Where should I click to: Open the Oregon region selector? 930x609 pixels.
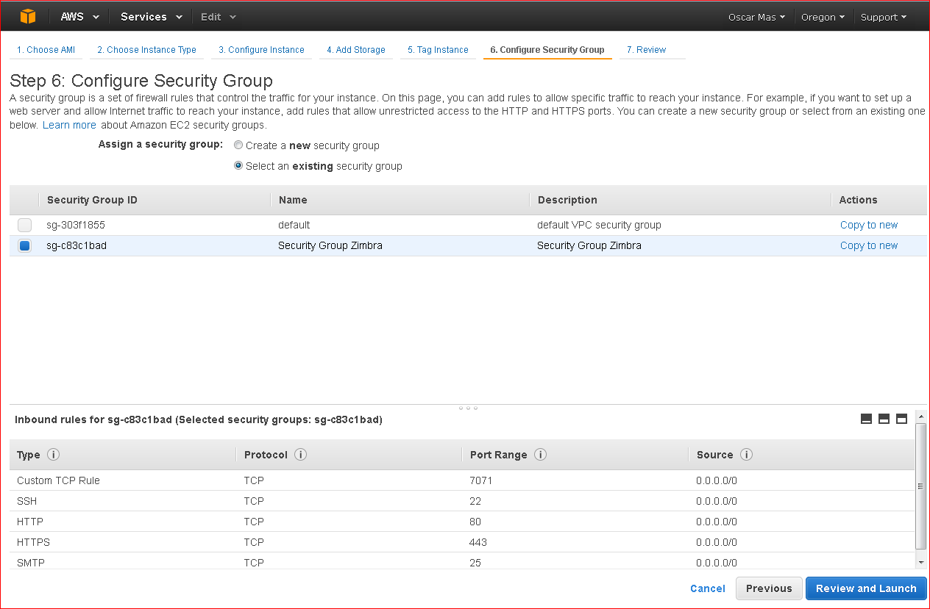(x=823, y=17)
